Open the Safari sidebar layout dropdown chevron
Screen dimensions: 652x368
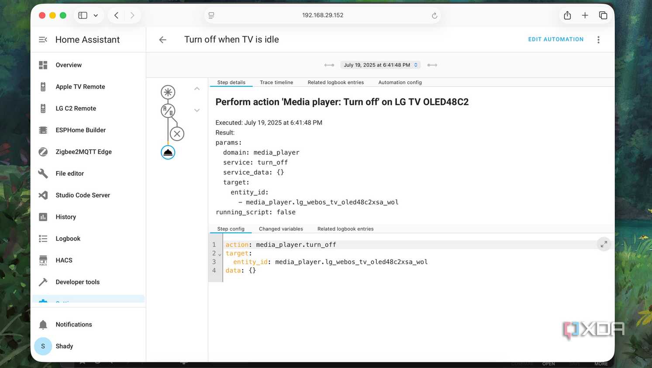96,15
